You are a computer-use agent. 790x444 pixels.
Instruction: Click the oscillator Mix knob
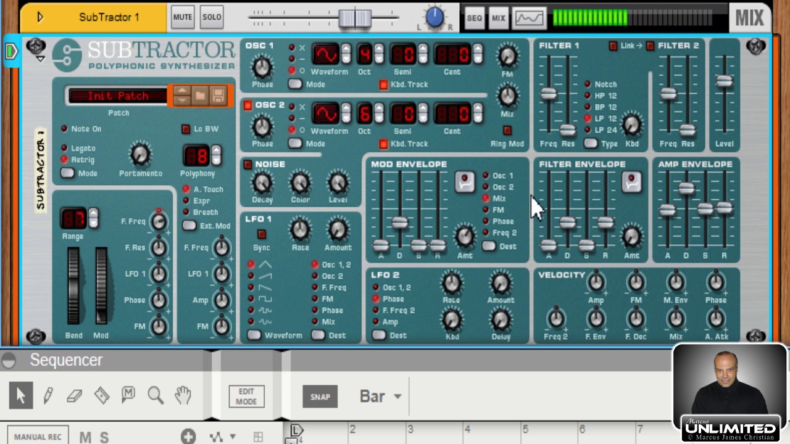(507, 96)
